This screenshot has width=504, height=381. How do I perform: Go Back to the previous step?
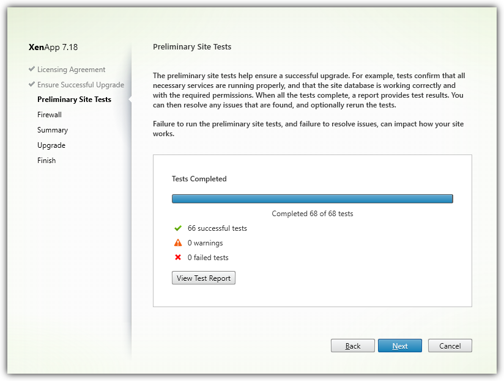(352, 346)
